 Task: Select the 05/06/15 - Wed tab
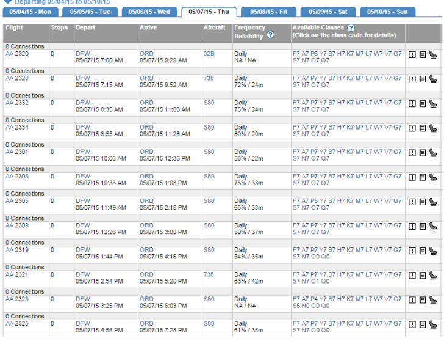coord(149,12)
